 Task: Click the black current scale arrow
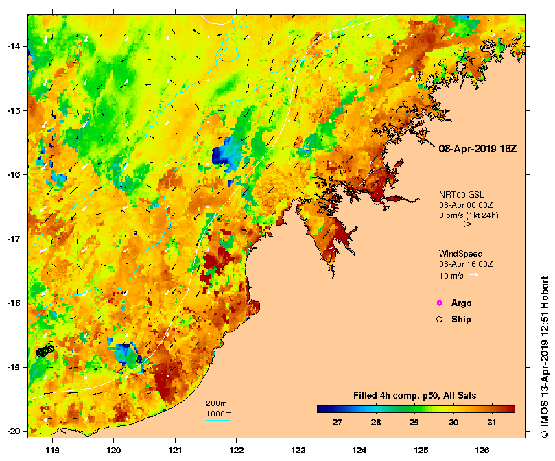460,224
